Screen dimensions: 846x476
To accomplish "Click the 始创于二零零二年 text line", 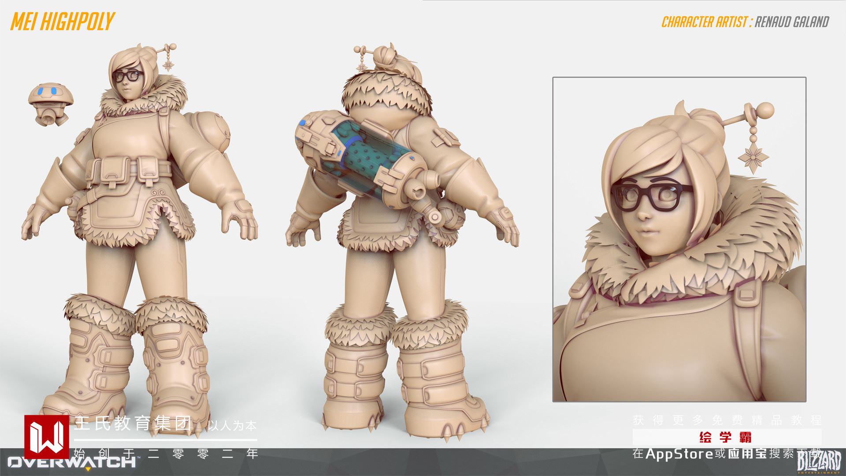I will pyautogui.click(x=166, y=454).
